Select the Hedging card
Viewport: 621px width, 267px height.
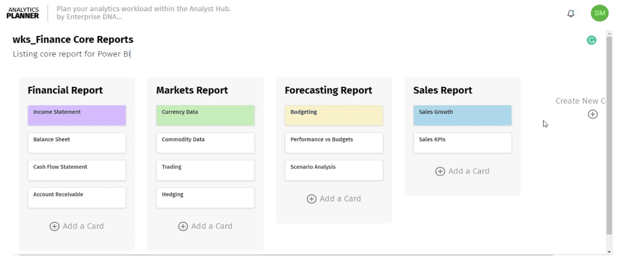click(x=205, y=198)
